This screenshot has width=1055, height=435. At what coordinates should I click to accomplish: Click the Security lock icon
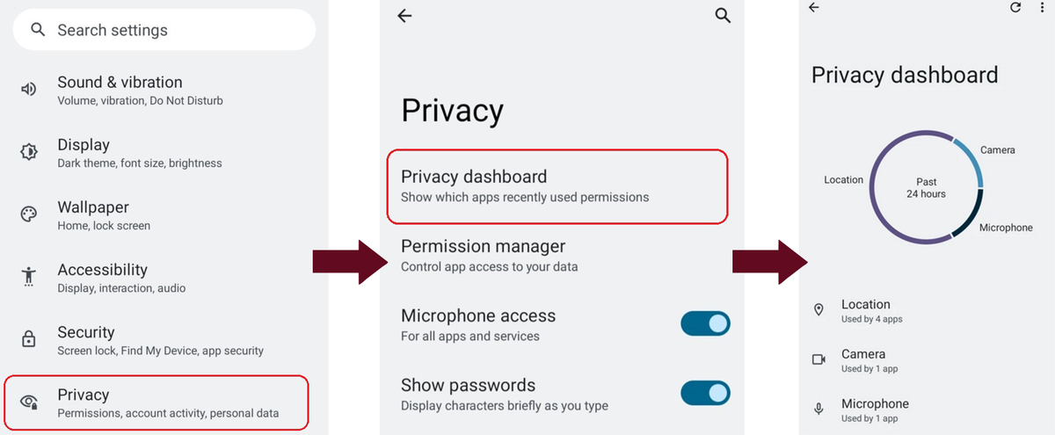[29, 339]
